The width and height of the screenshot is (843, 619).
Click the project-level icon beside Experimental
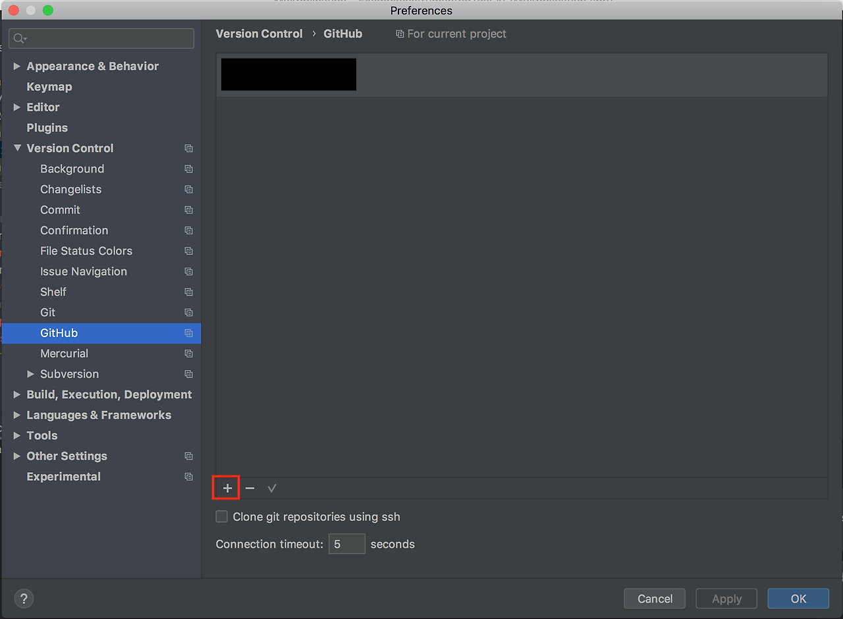(x=189, y=477)
